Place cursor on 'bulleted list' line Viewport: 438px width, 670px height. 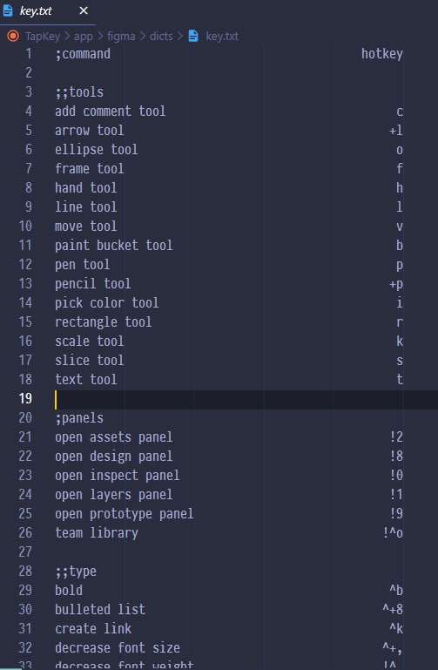tap(100, 609)
